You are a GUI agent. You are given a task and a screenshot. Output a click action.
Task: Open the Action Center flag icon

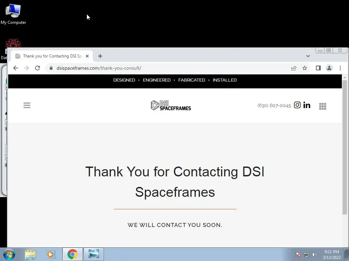point(298,255)
